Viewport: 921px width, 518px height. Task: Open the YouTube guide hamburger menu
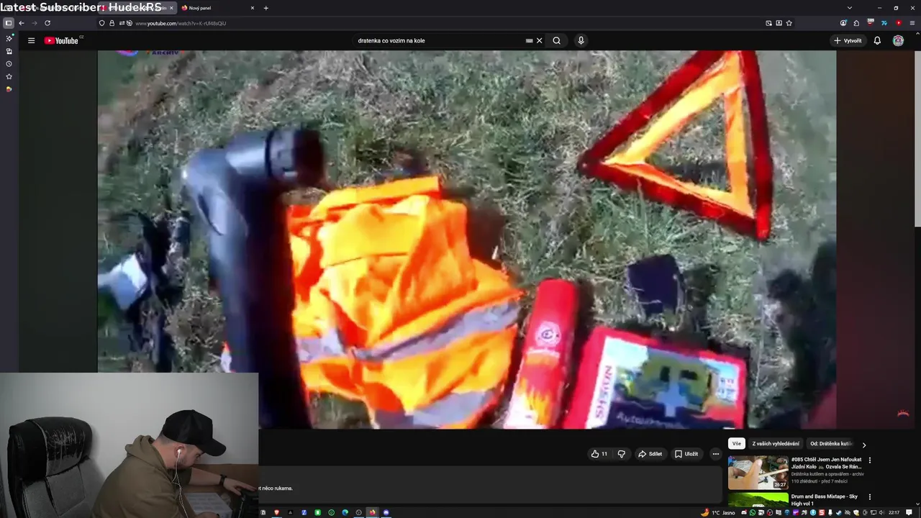click(31, 40)
